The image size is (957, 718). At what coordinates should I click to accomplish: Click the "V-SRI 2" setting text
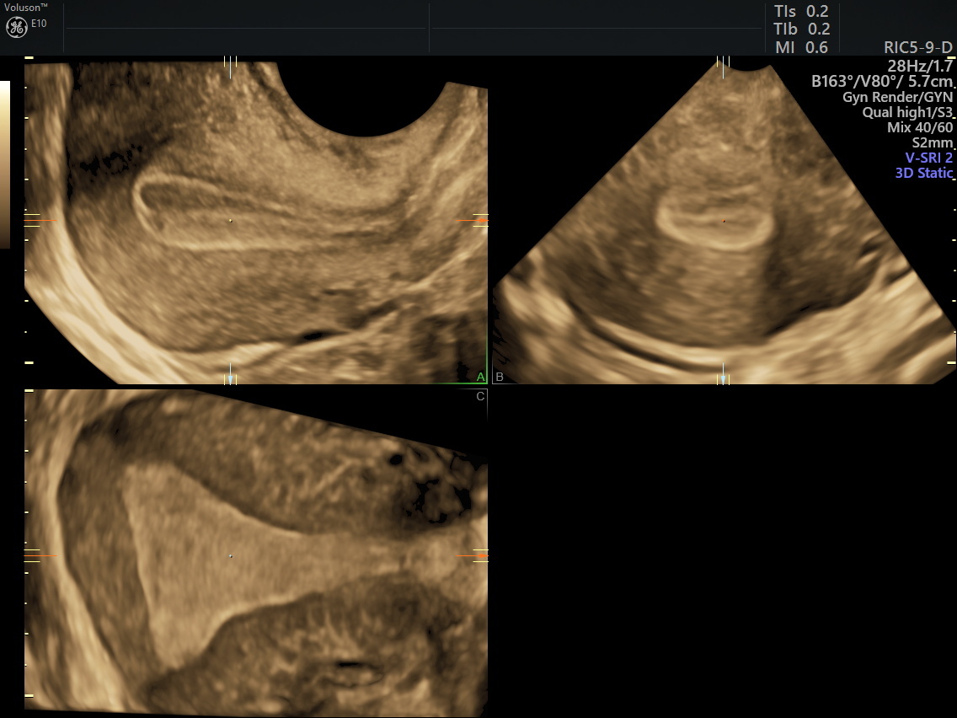[929, 158]
